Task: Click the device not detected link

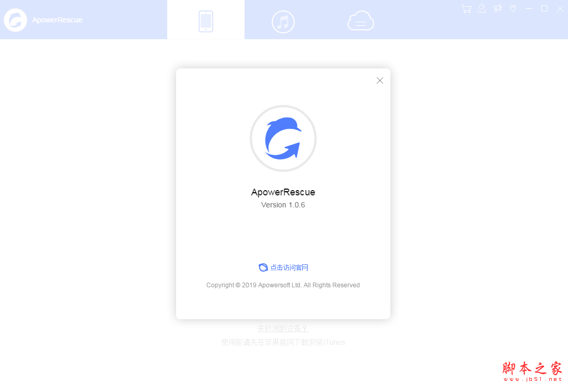Action: pos(283,329)
